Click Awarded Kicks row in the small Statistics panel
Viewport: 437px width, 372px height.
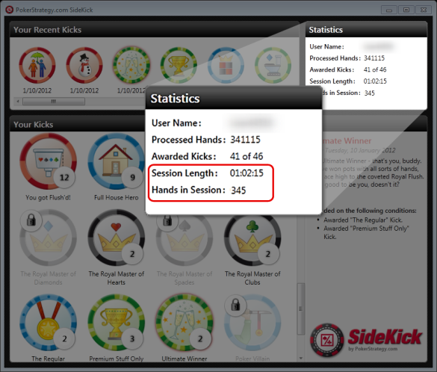348,69
